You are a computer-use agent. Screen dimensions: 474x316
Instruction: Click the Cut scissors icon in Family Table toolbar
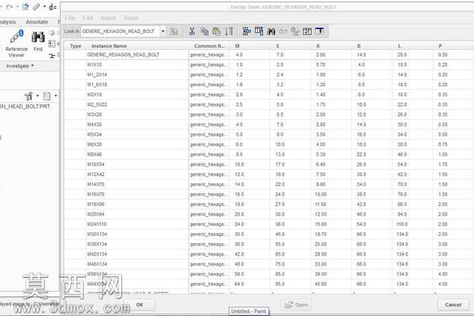coord(192,32)
